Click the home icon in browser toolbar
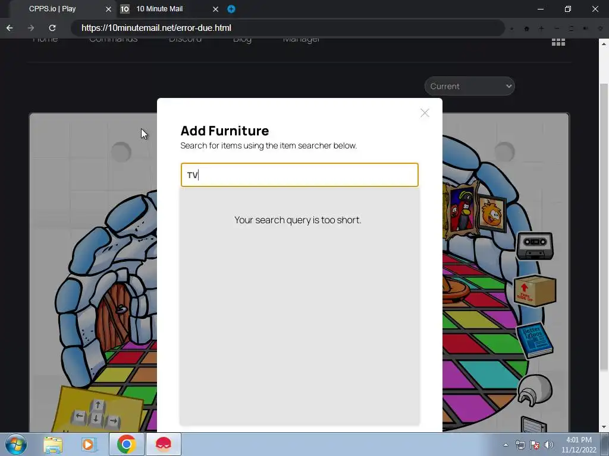Viewport: 609px width, 456px height. coord(527,28)
